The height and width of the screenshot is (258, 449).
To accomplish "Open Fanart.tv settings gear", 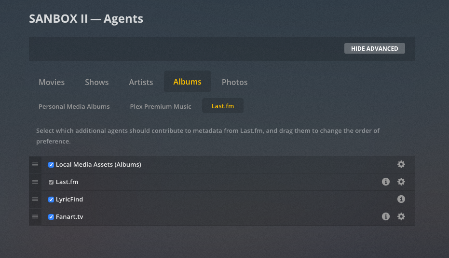I will tap(401, 216).
